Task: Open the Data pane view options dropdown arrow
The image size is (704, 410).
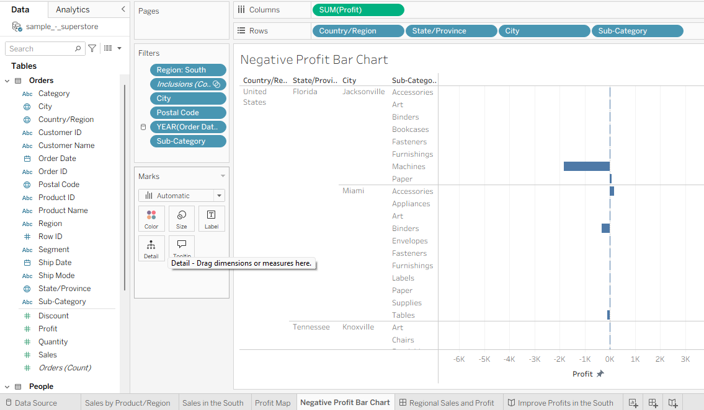Action: pos(120,48)
